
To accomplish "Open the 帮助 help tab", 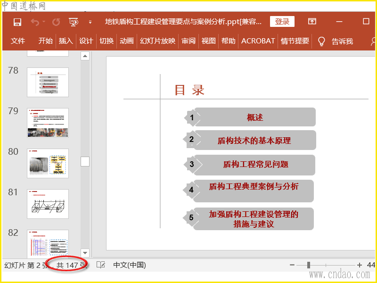I will pyautogui.click(x=228, y=41).
